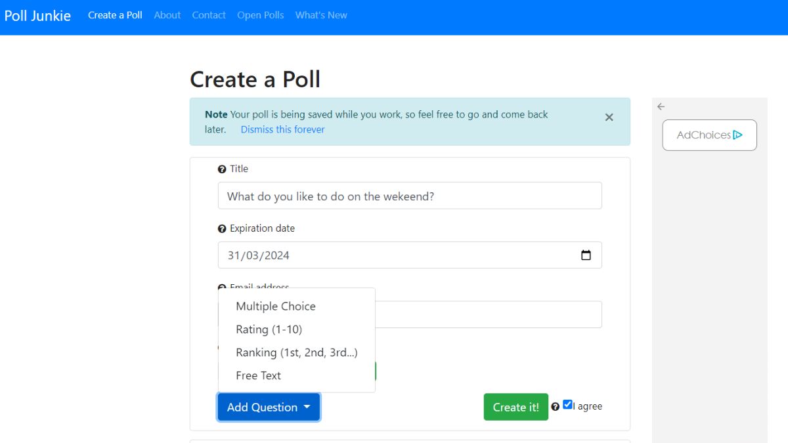Click the Expiration date input field

(394, 255)
